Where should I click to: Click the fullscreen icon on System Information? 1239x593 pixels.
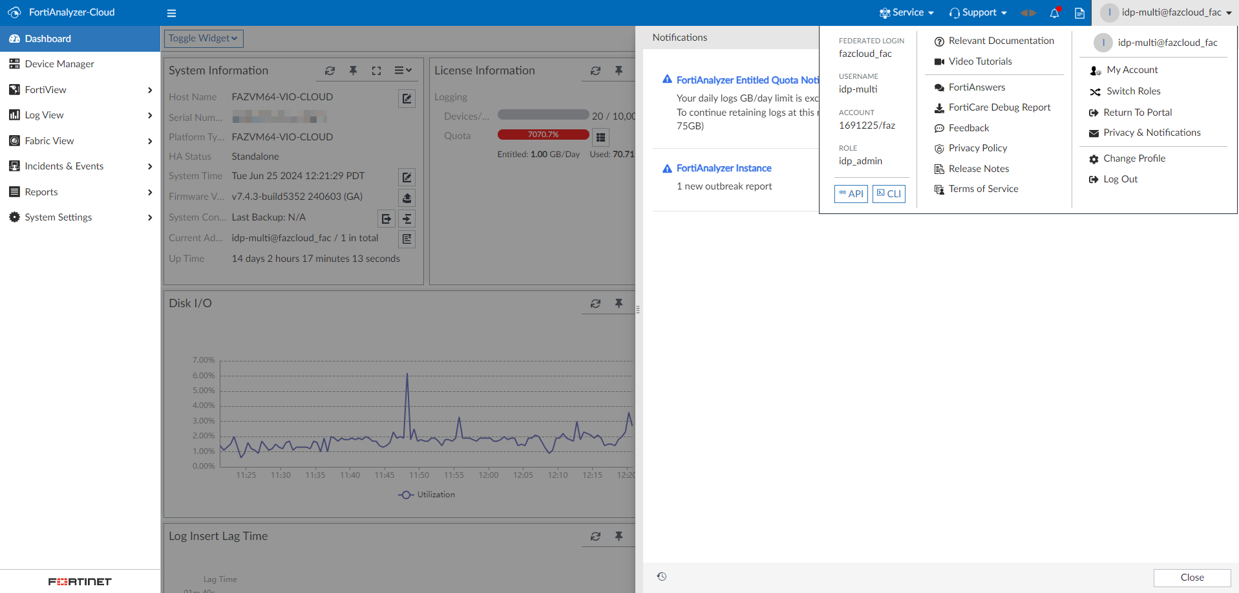click(376, 70)
